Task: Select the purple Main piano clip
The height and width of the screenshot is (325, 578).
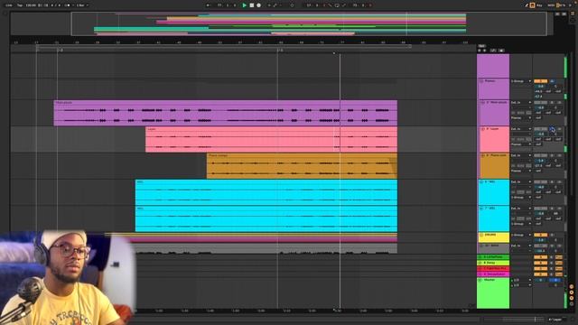Action: coord(225,113)
